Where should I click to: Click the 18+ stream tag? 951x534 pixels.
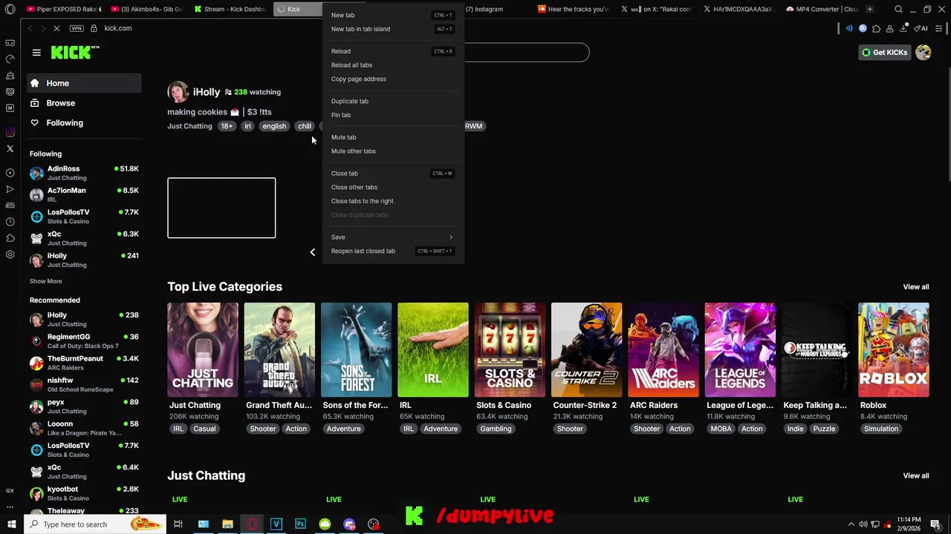click(x=227, y=126)
